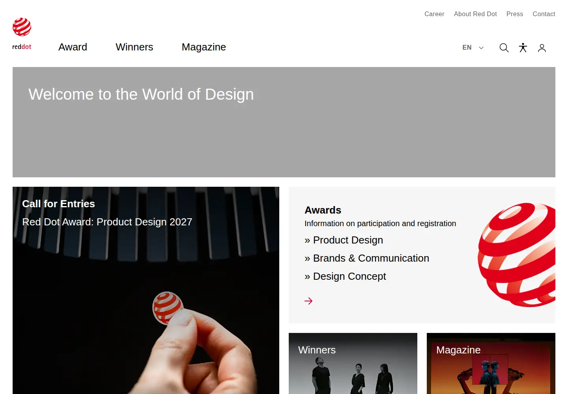The height and width of the screenshot is (394, 568).
Task: Open the user account icon
Action: [x=542, y=48]
